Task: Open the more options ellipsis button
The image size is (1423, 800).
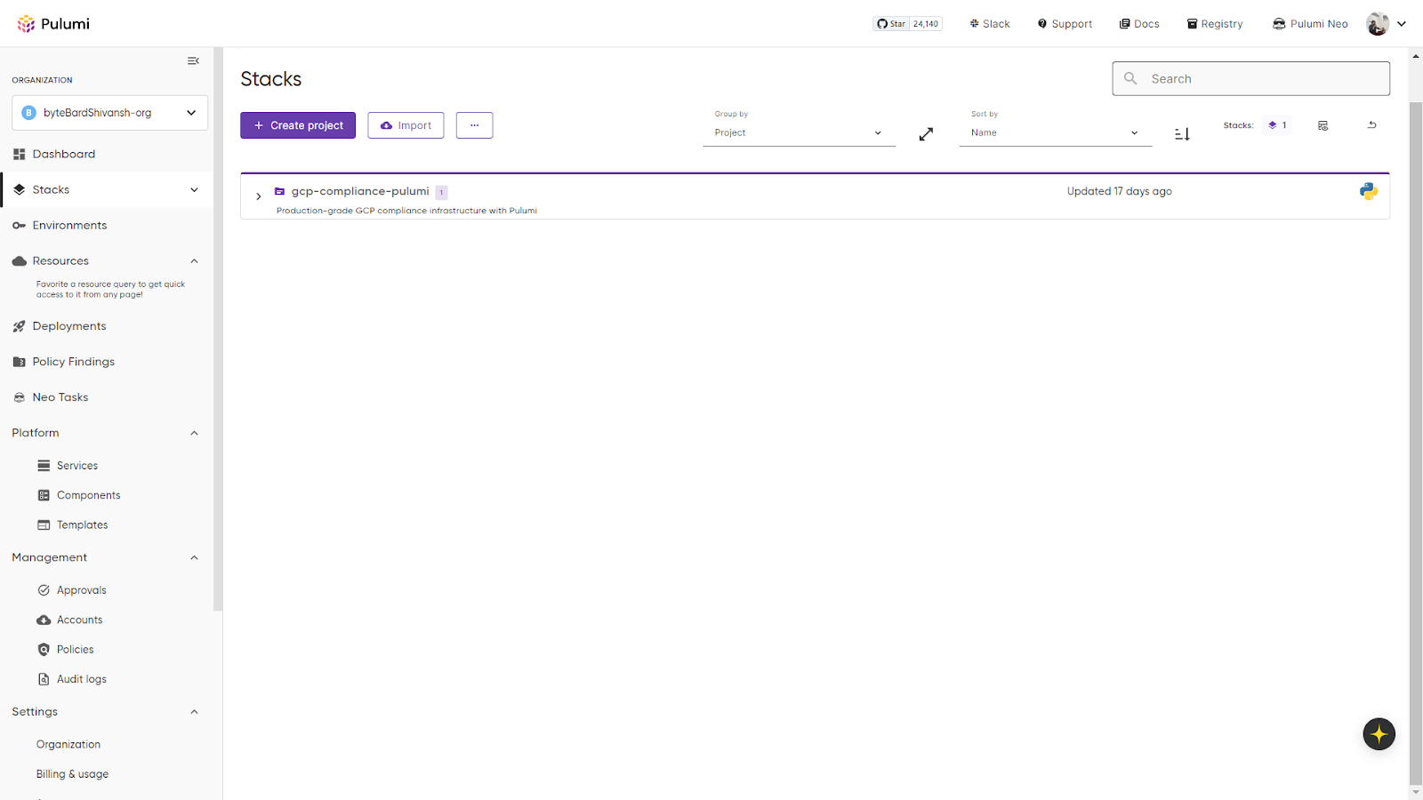Action: click(475, 125)
